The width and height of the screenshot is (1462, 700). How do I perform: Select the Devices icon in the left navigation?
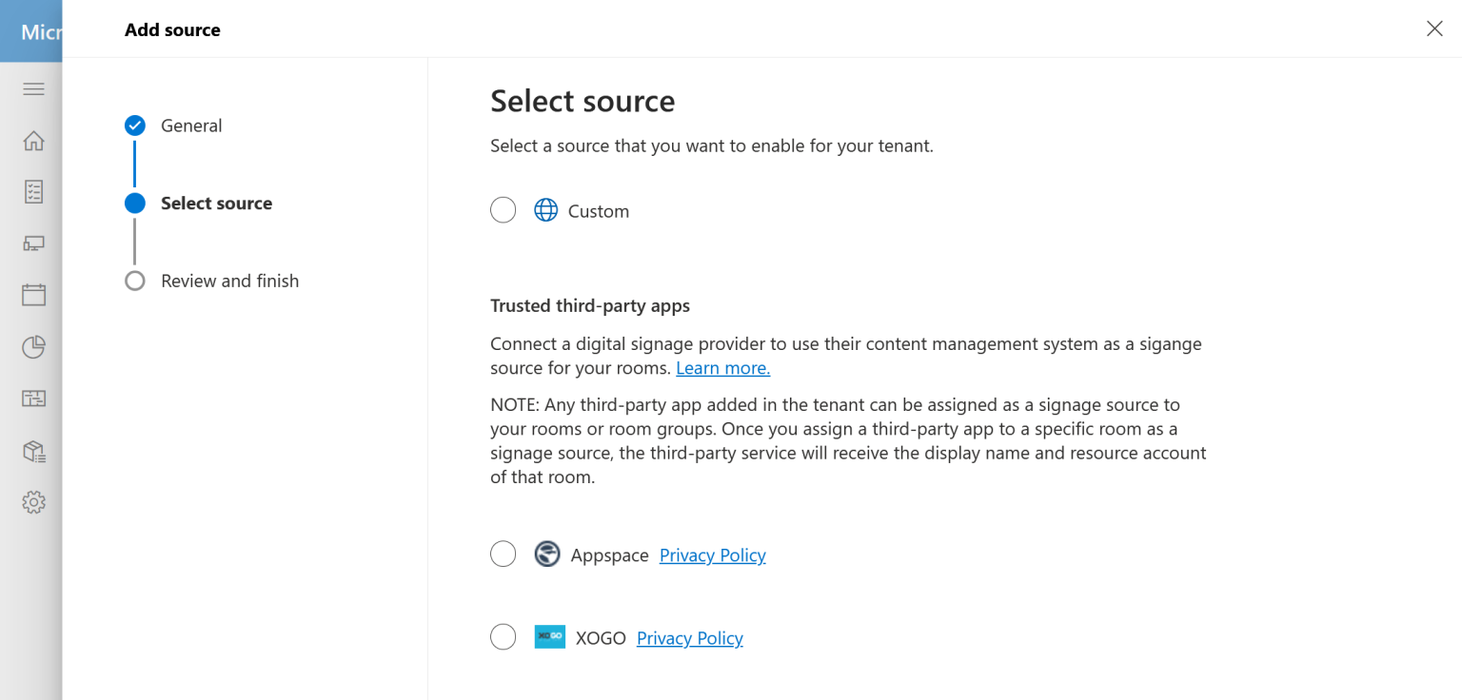coord(33,243)
